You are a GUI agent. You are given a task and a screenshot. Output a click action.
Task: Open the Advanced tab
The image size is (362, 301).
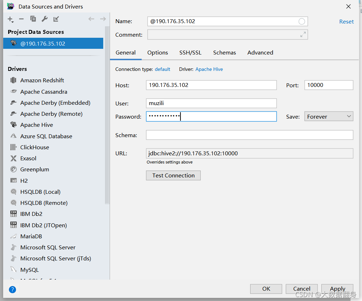(x=260, y=53)
